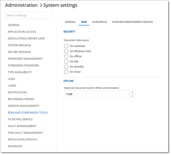Screen dimensions: 171x155
Task: Click the Search settings field
Action: click(x=28, y=15)
